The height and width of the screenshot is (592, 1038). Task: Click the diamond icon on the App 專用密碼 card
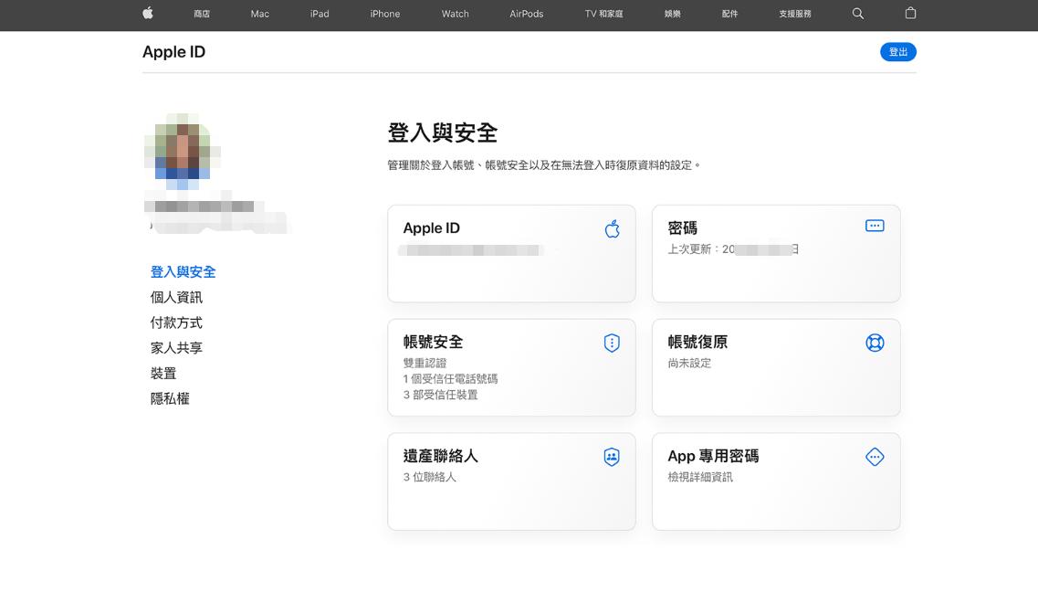(875, 457)
